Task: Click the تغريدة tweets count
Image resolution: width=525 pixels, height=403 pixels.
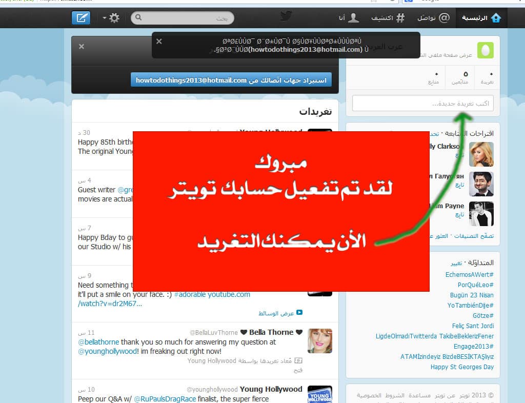Action: [x=487, y=77]
